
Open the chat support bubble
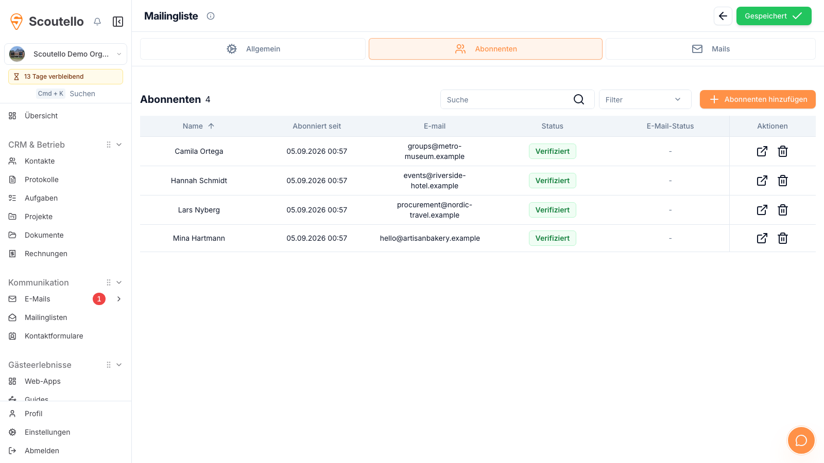[x=801, y=440]
